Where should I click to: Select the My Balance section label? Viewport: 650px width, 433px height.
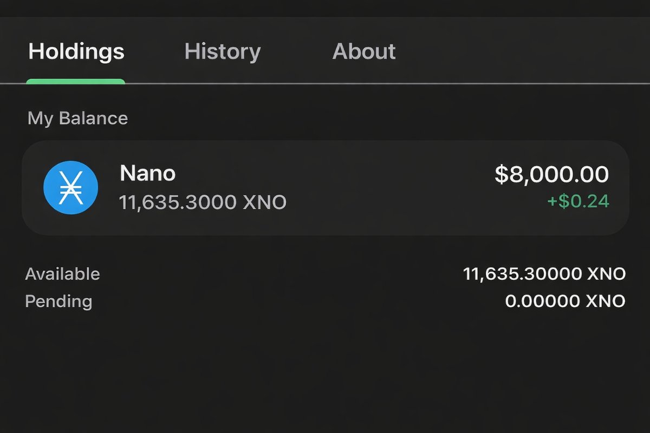coord(77,118)
